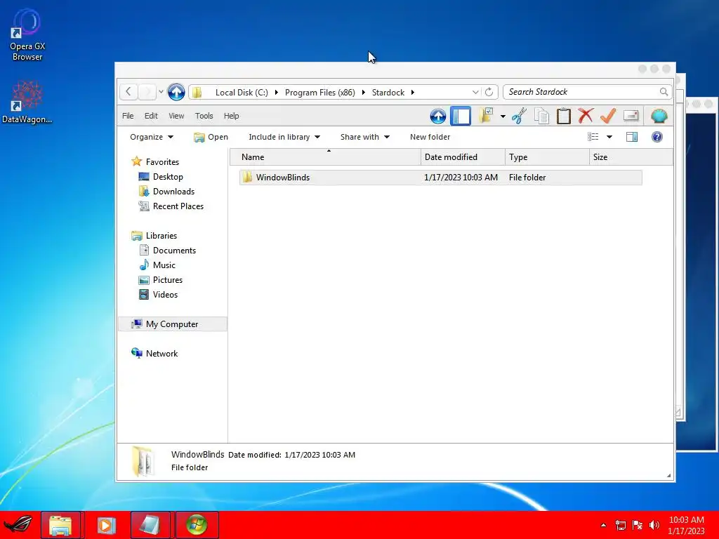Image resolution: width=719 pixels, height=539 pixels.
Task: Open Classic Explorer settings shell icon
Action: (x=659, y=116)
